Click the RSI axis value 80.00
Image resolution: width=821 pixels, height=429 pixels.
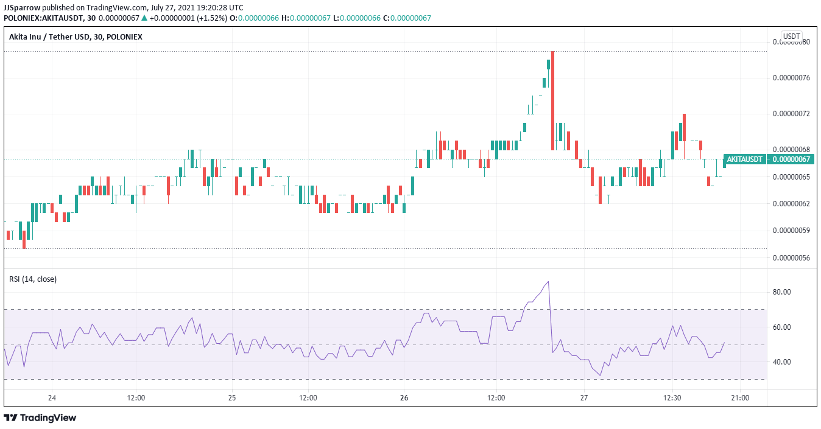coord(781,292)
